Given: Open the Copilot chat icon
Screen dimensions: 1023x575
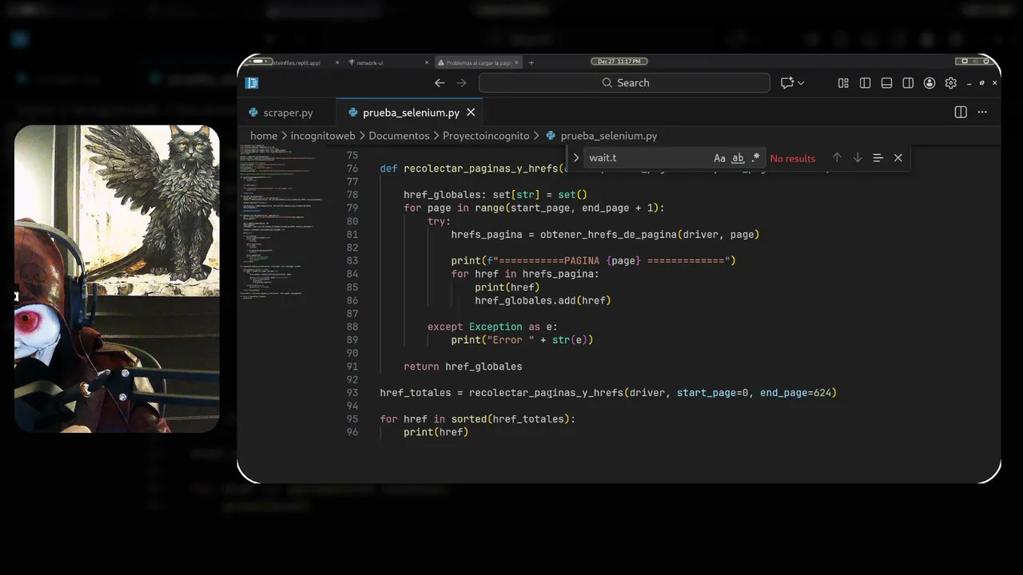Looking at the screenshot, I should click(x=787, y=83).
